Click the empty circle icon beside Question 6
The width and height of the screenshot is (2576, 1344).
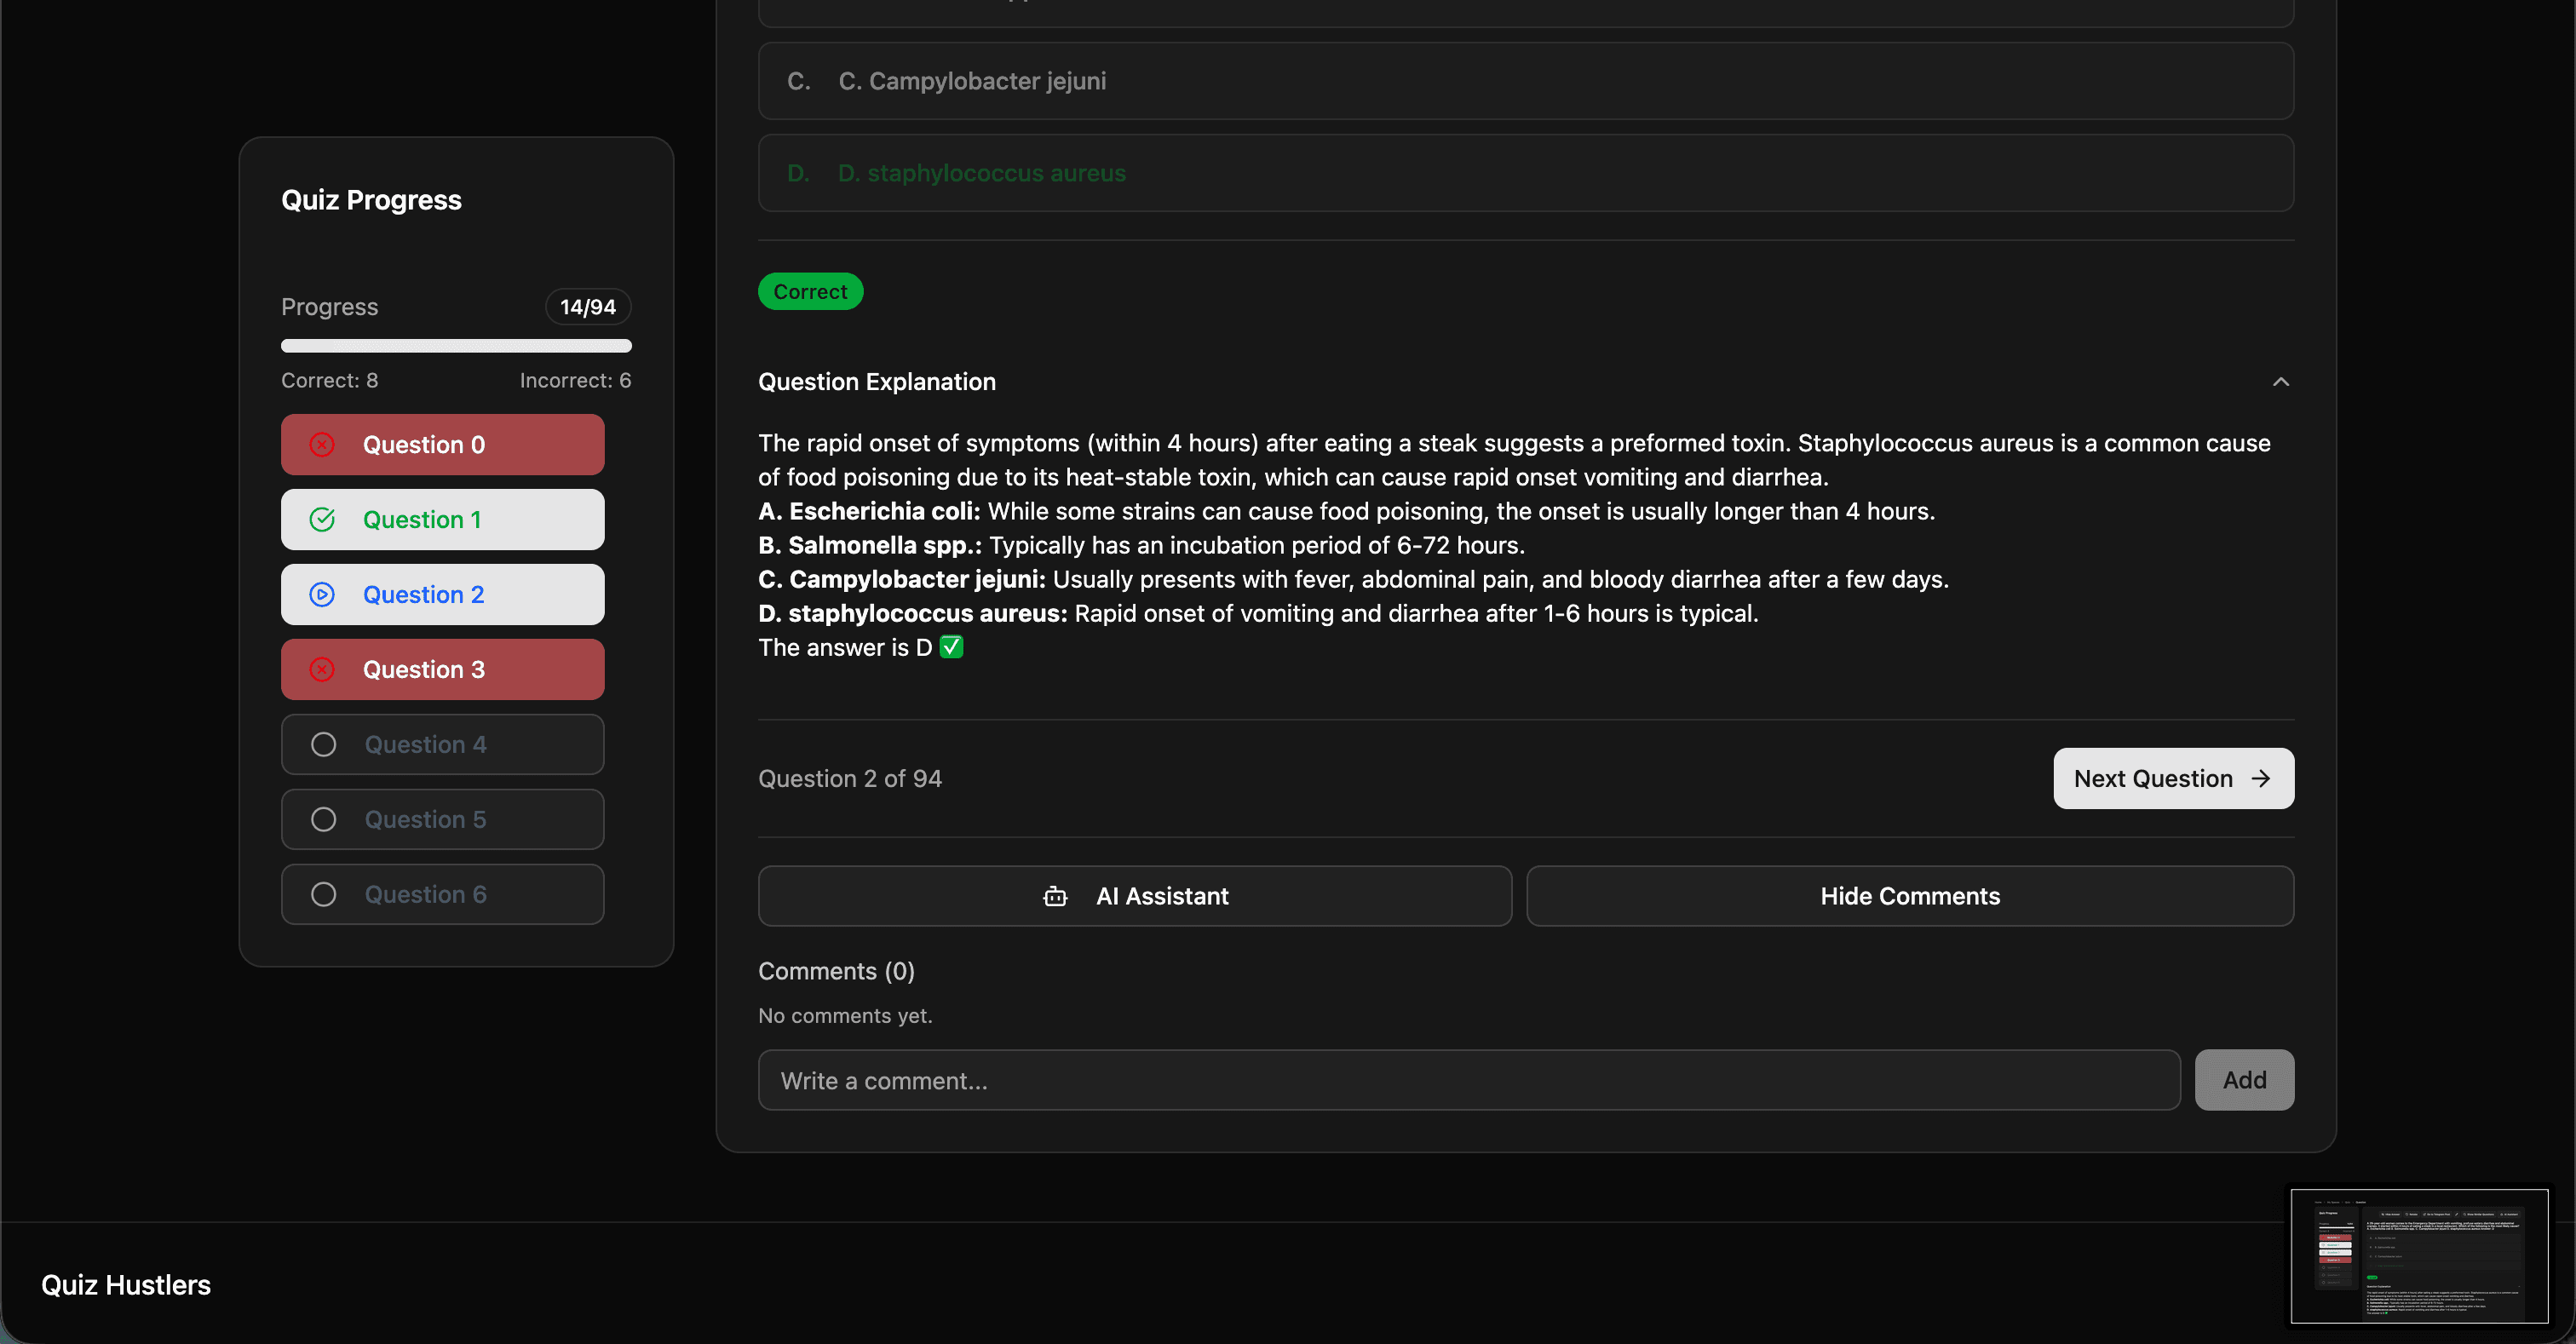[x=322, y=894]
